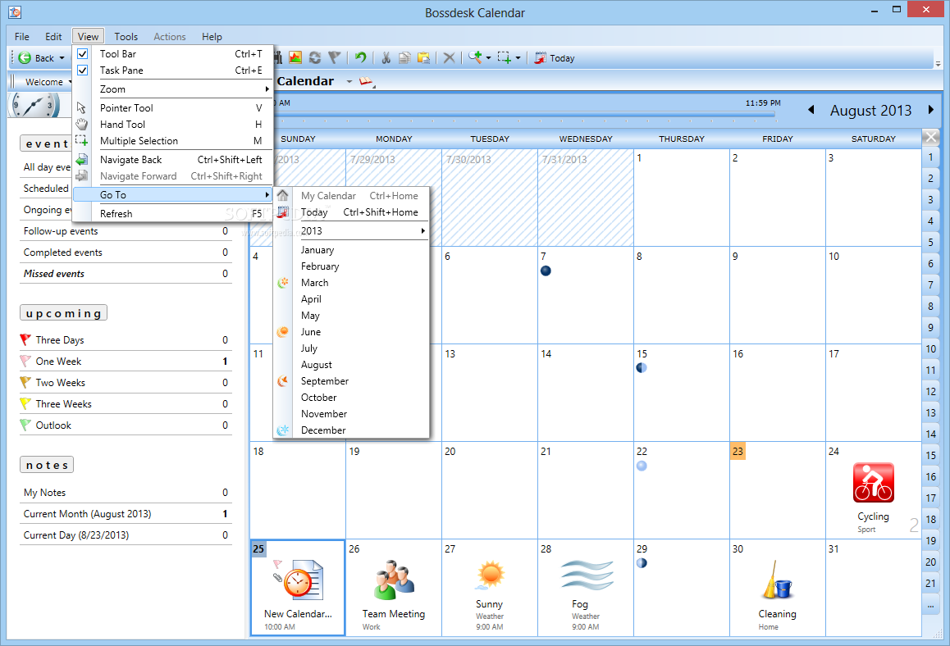950x646 pixels.
Task: Go to September in submenu
Action: coord(351,381)
